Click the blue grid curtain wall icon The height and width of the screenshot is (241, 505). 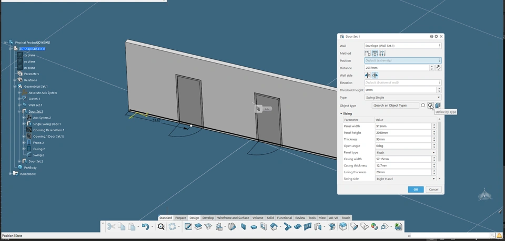(332, 226)
